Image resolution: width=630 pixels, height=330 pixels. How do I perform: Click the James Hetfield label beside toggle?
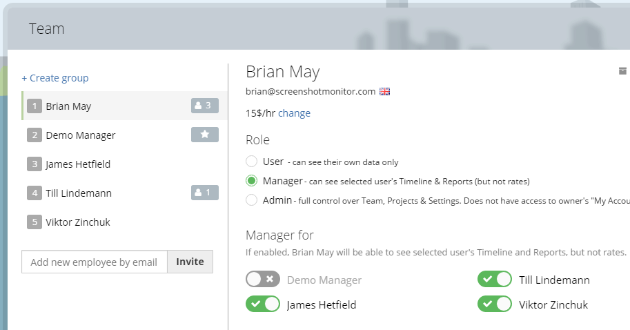pyautogui.click(x=322, y=305)
